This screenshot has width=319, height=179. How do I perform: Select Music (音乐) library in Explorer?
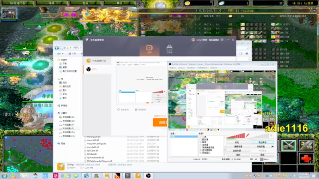coord(63,98)
